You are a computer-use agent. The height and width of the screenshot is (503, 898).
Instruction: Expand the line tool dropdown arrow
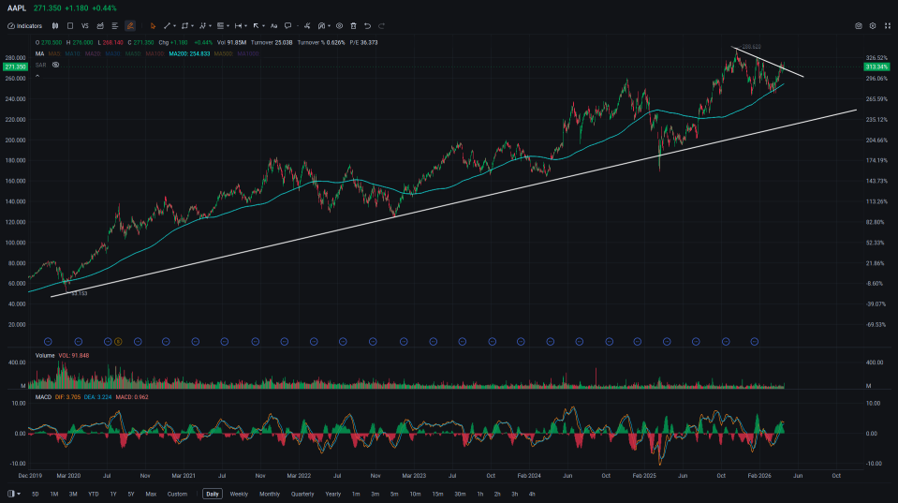pyautogui.click(x=174, y=26)
